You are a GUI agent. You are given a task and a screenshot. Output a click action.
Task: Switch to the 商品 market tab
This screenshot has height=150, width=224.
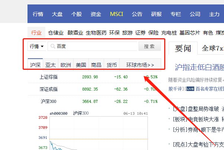pos(96,65)
